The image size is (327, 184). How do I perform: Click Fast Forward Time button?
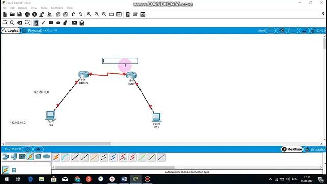pyautogui.click(x=38, y=149)
